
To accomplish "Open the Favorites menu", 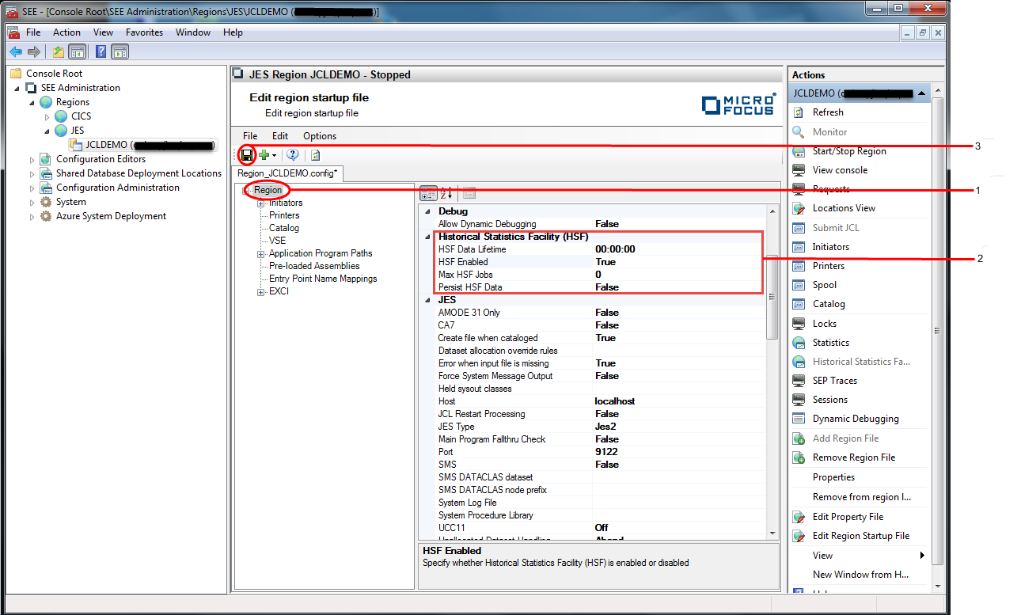I will point(144,32).
